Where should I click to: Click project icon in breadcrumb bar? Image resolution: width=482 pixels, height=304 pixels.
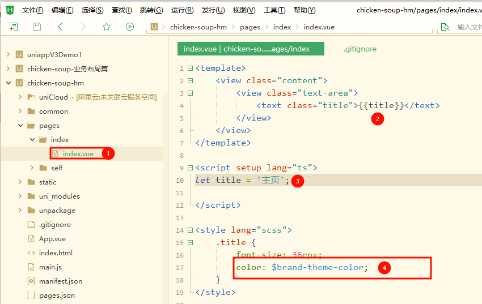[x=154, y=27]
